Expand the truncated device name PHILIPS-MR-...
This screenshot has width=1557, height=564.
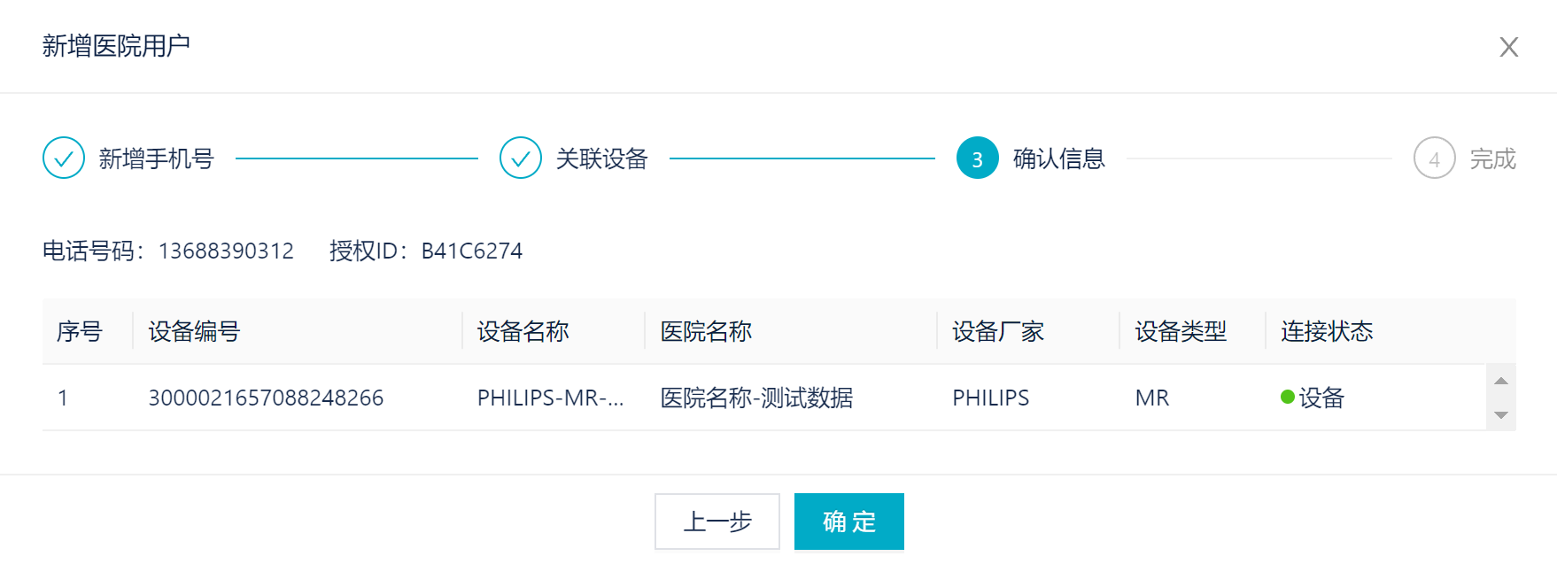549,398
